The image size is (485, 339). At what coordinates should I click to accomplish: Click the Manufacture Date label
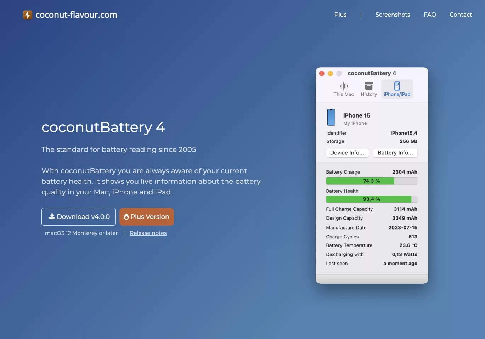coord(346,227)
